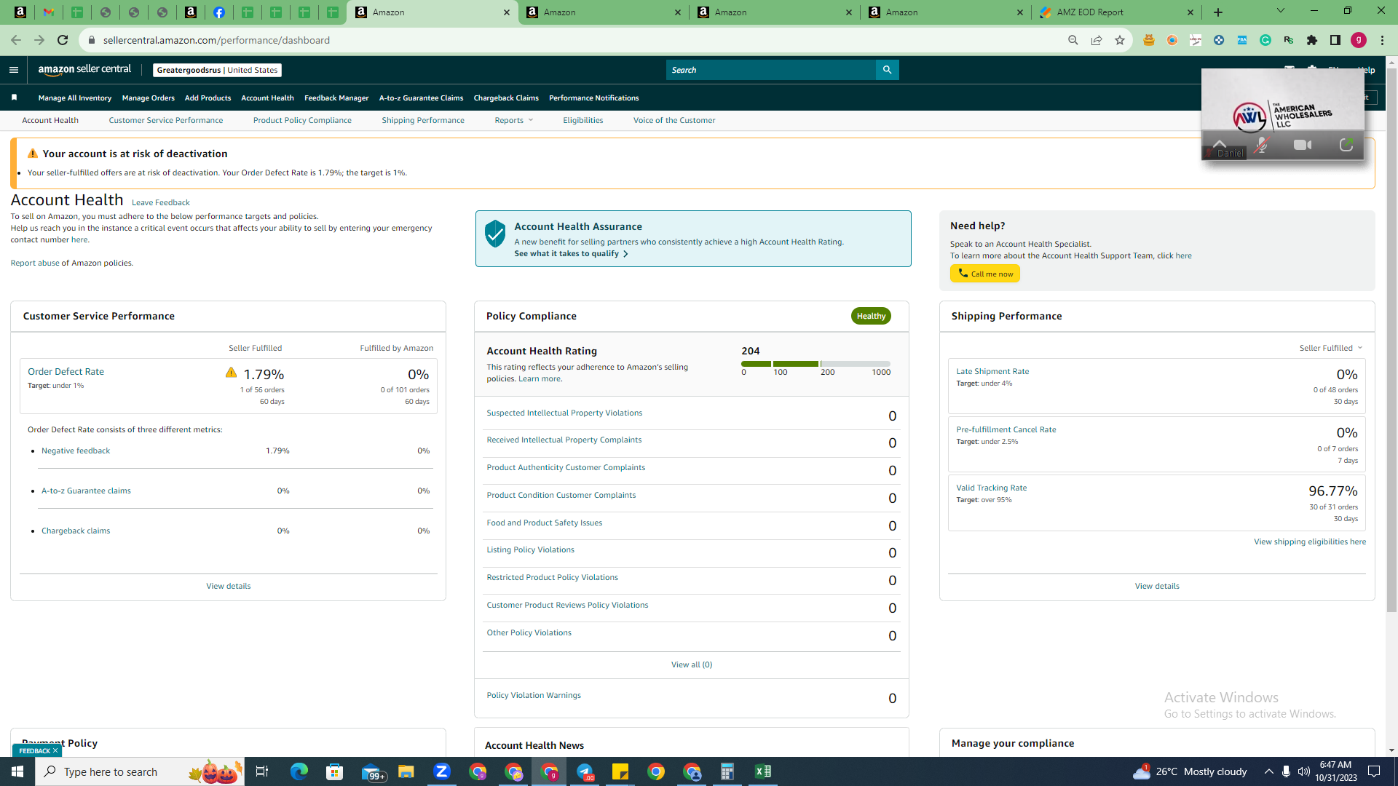Close the FEEDBACK tag at bottom left
Screen dimensions: 1398x786
(55, 750)
